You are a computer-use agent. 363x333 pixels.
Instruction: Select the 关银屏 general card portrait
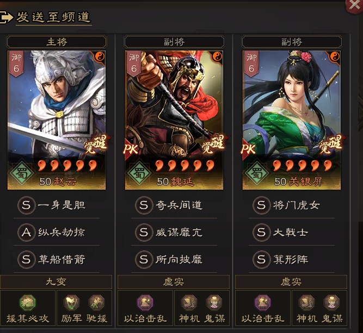pos(292,120)
